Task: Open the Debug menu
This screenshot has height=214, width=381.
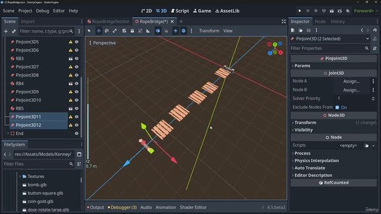Action: click(x=42, y=11)
